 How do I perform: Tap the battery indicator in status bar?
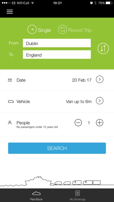click(x=109, y=3)
